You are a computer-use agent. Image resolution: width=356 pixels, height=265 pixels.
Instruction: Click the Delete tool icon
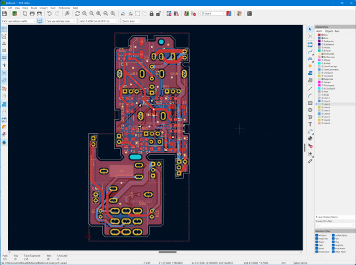[x=310, y=146]
